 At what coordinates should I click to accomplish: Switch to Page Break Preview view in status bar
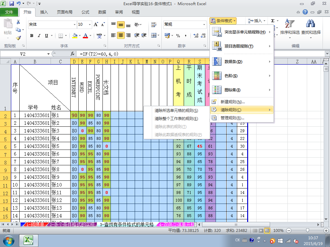pos(267,231)
